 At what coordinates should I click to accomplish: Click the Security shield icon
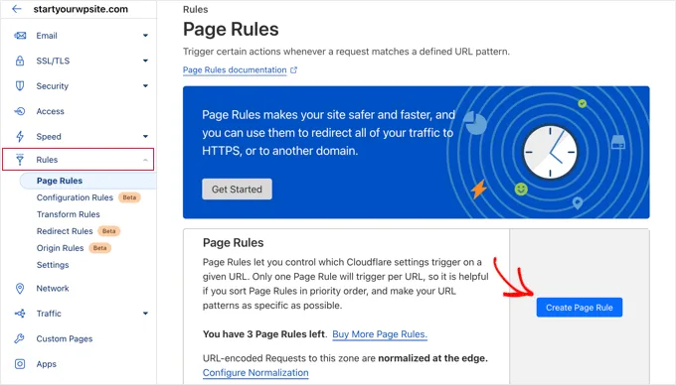coord(20,85)
